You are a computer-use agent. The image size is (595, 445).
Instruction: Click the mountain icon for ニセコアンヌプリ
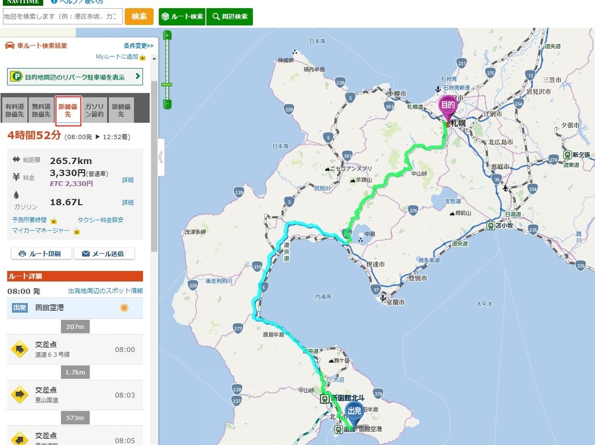tap(327, 169)
